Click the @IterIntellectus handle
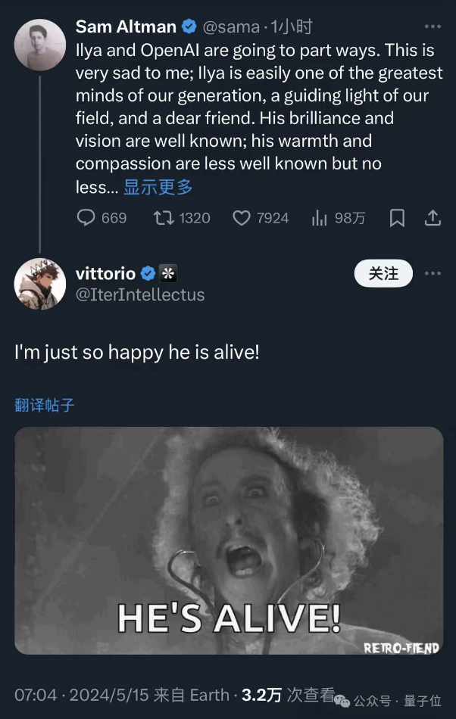The height and width of the screenshot is (719, 456). click(x=140, y=295)
